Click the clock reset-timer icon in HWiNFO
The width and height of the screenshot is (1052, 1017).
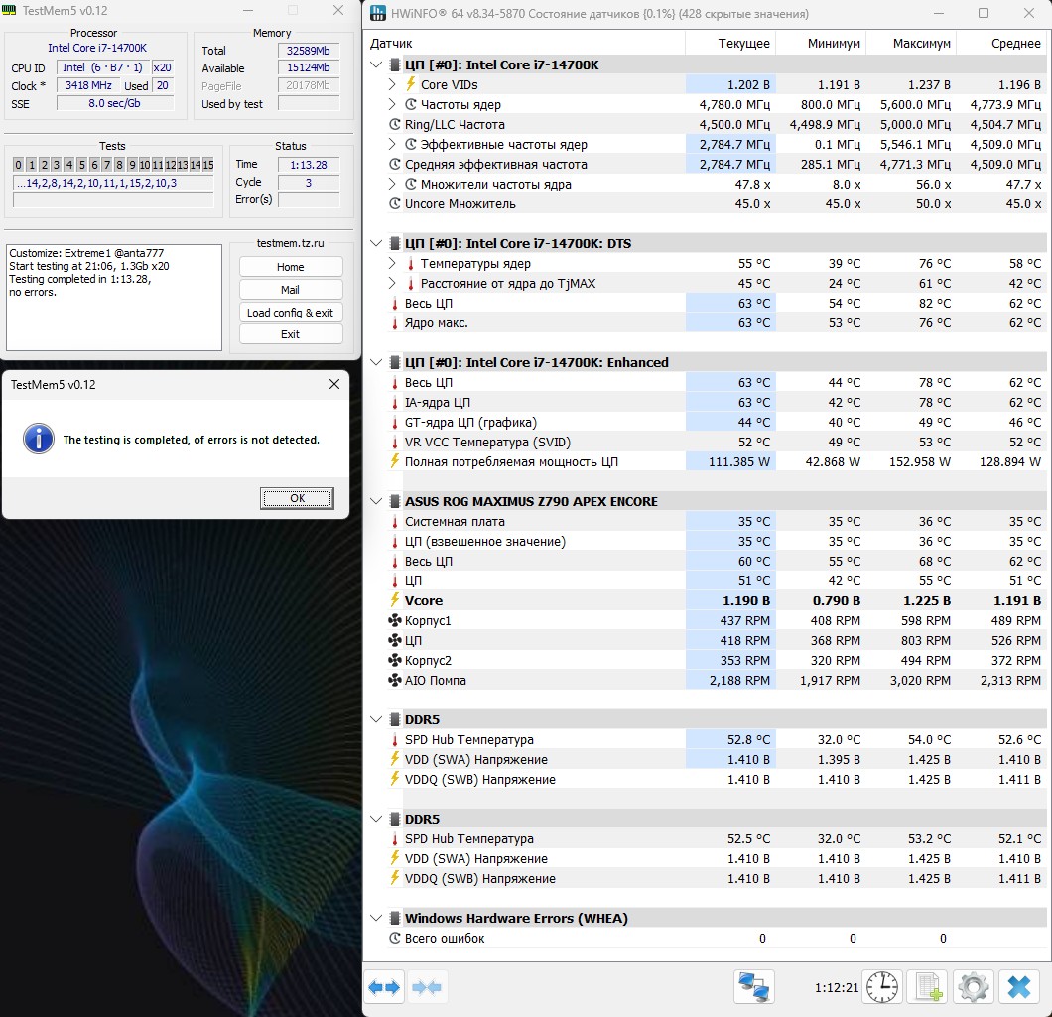tap(881, 987)
